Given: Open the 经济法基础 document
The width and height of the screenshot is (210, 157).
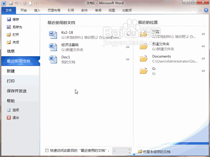Looking at the screenshot, I should pyautogui.click(x=70, y=45).
